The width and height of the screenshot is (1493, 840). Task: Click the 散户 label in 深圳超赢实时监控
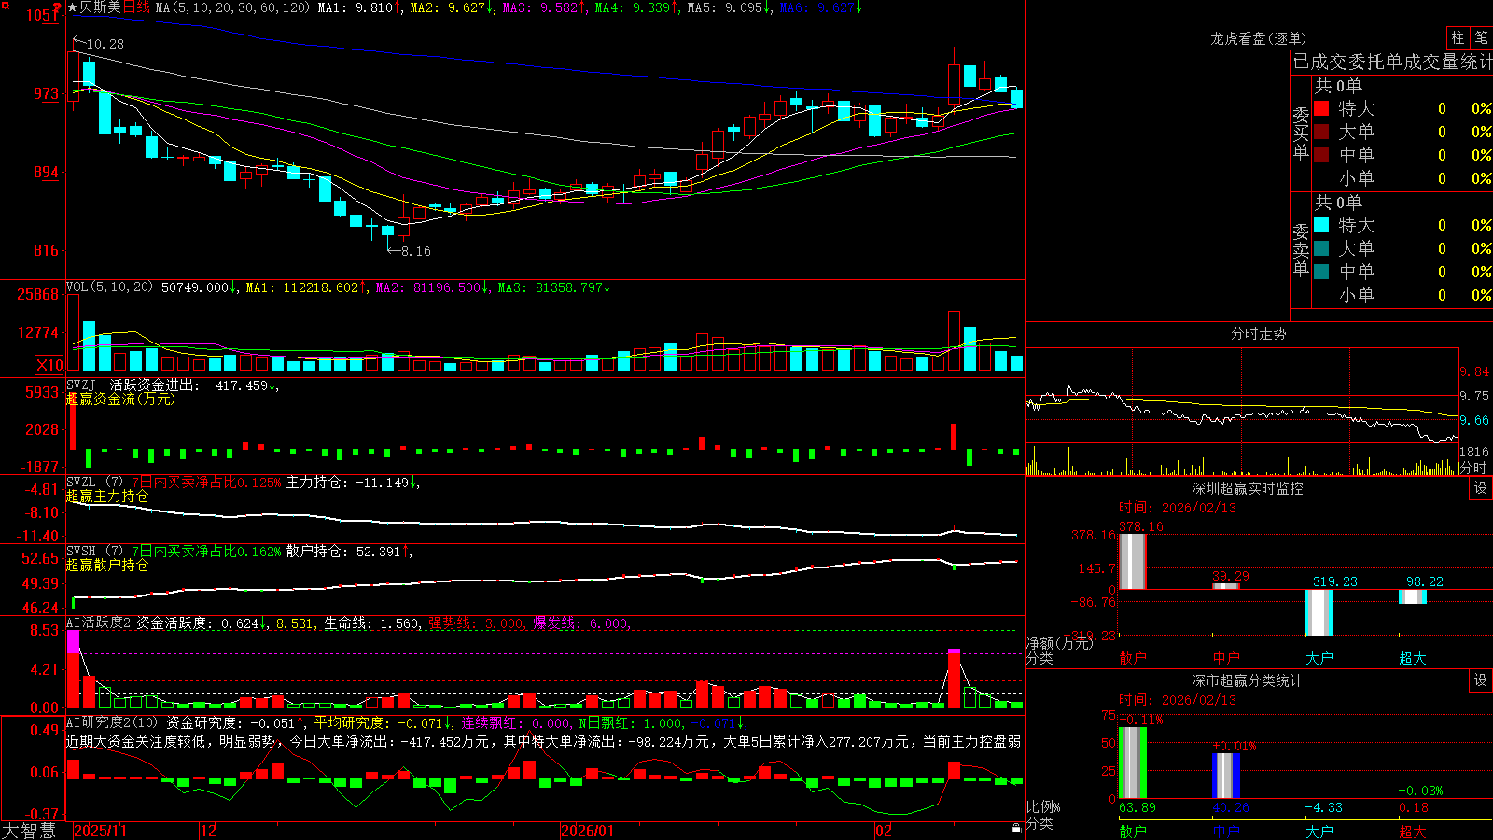coord(1133,658)
